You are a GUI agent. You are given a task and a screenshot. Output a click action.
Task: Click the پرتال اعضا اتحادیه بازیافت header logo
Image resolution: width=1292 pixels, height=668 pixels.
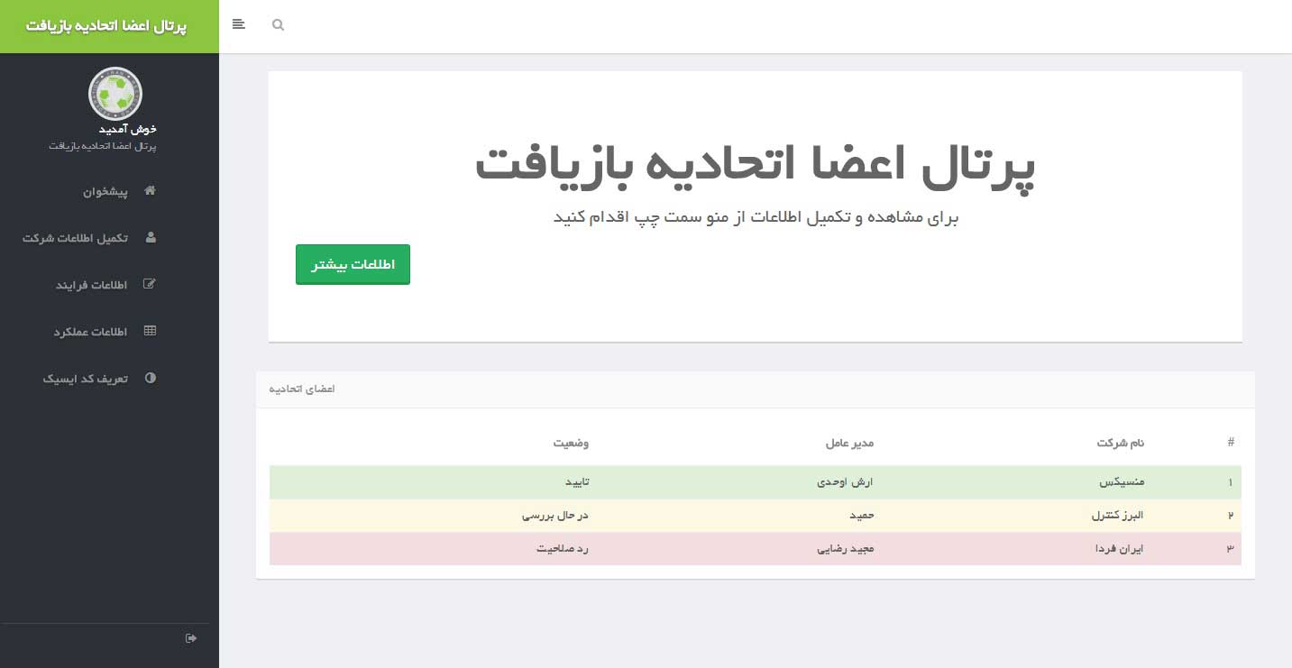click(105, 26)
